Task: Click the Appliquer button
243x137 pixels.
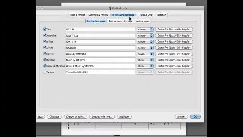Action: (x=124, y=116)
